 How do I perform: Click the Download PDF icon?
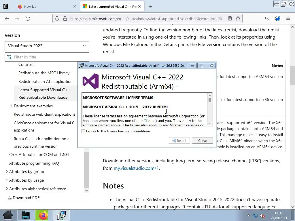click(10, 198)
